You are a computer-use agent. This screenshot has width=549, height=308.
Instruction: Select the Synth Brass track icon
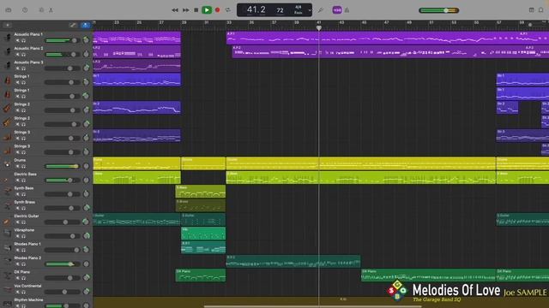click(x=7, y=205)
